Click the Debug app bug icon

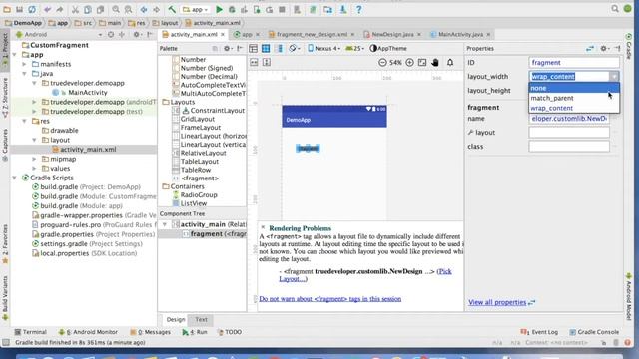[x=232, y=9]
